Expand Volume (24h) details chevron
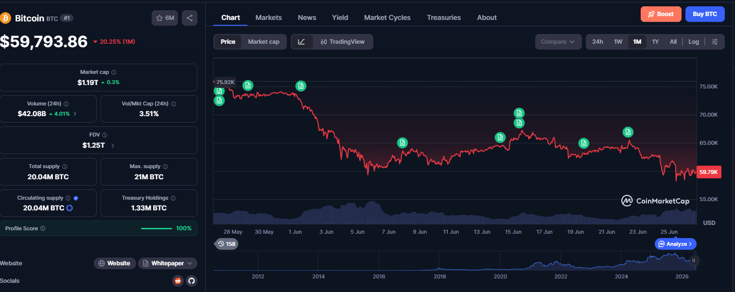The image size is (735, 292). 75,114
